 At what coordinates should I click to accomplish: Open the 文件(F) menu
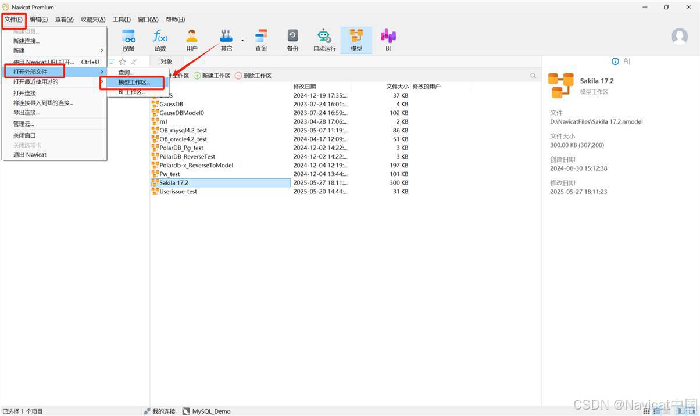(14, 19)
